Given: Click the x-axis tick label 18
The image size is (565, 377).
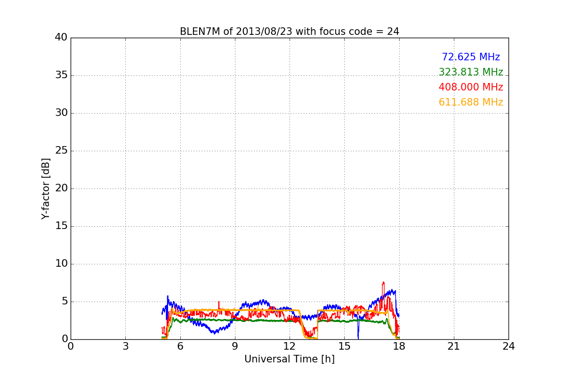Looking at the screenshot, I should pos(399,346).
